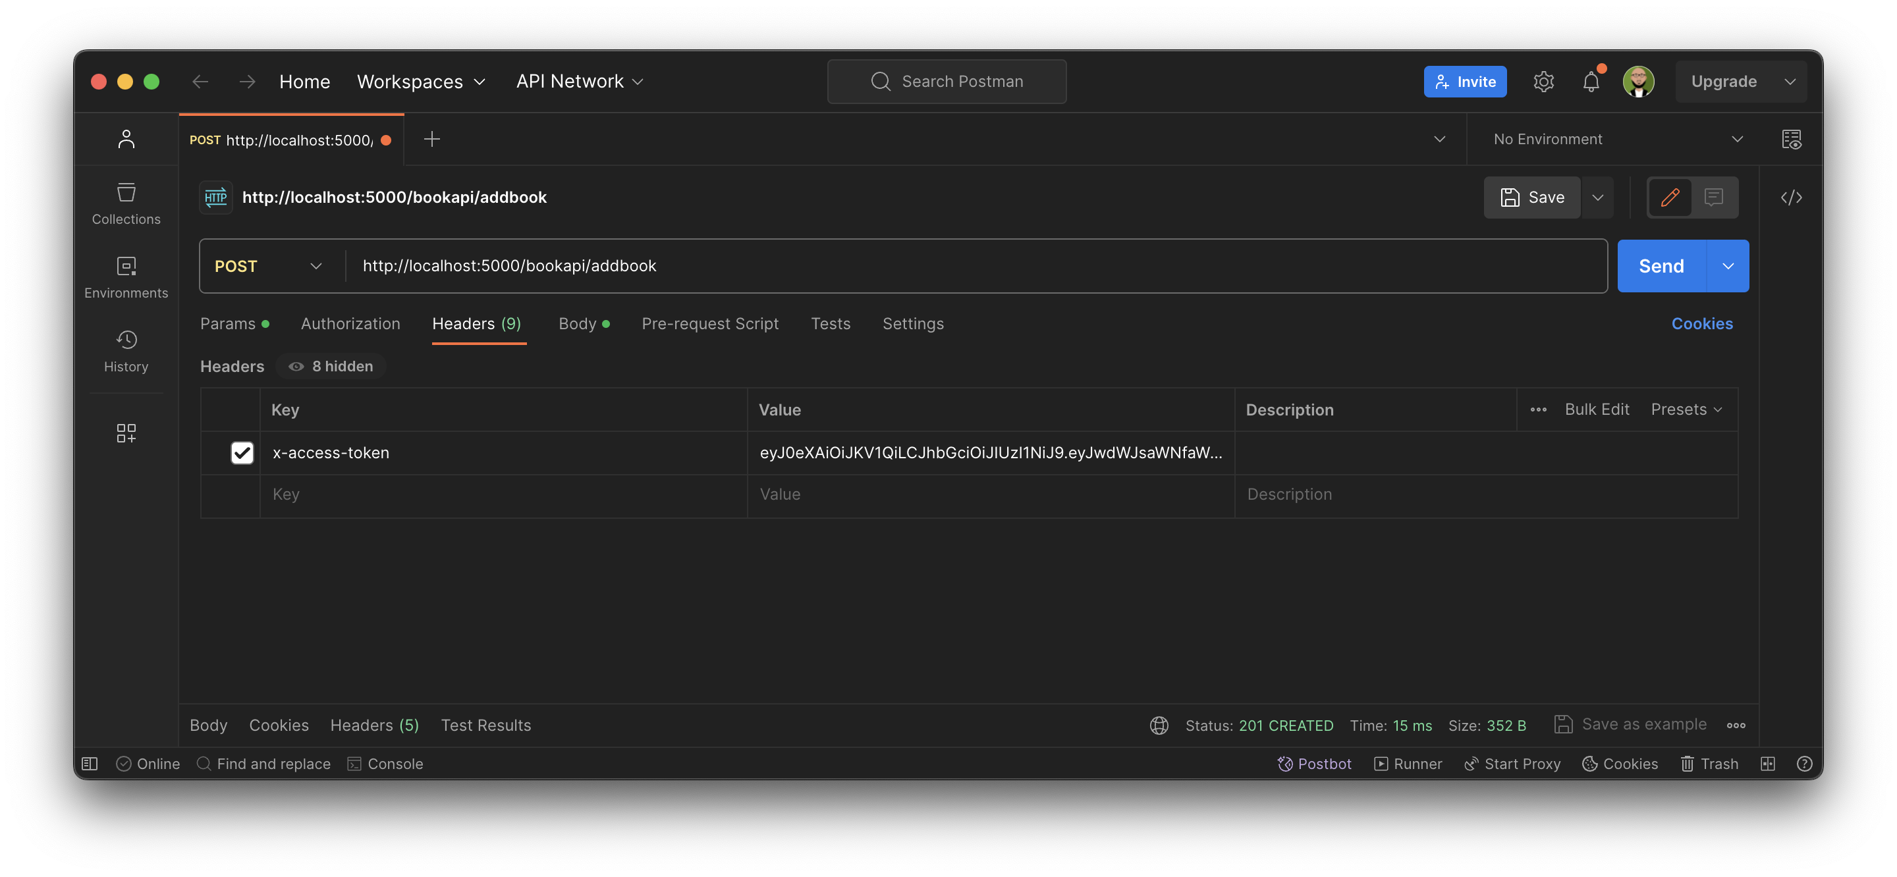This screenshot has height=877, width=1897.
Task: Open Postman settings gear
Action: pos(1543,81)
